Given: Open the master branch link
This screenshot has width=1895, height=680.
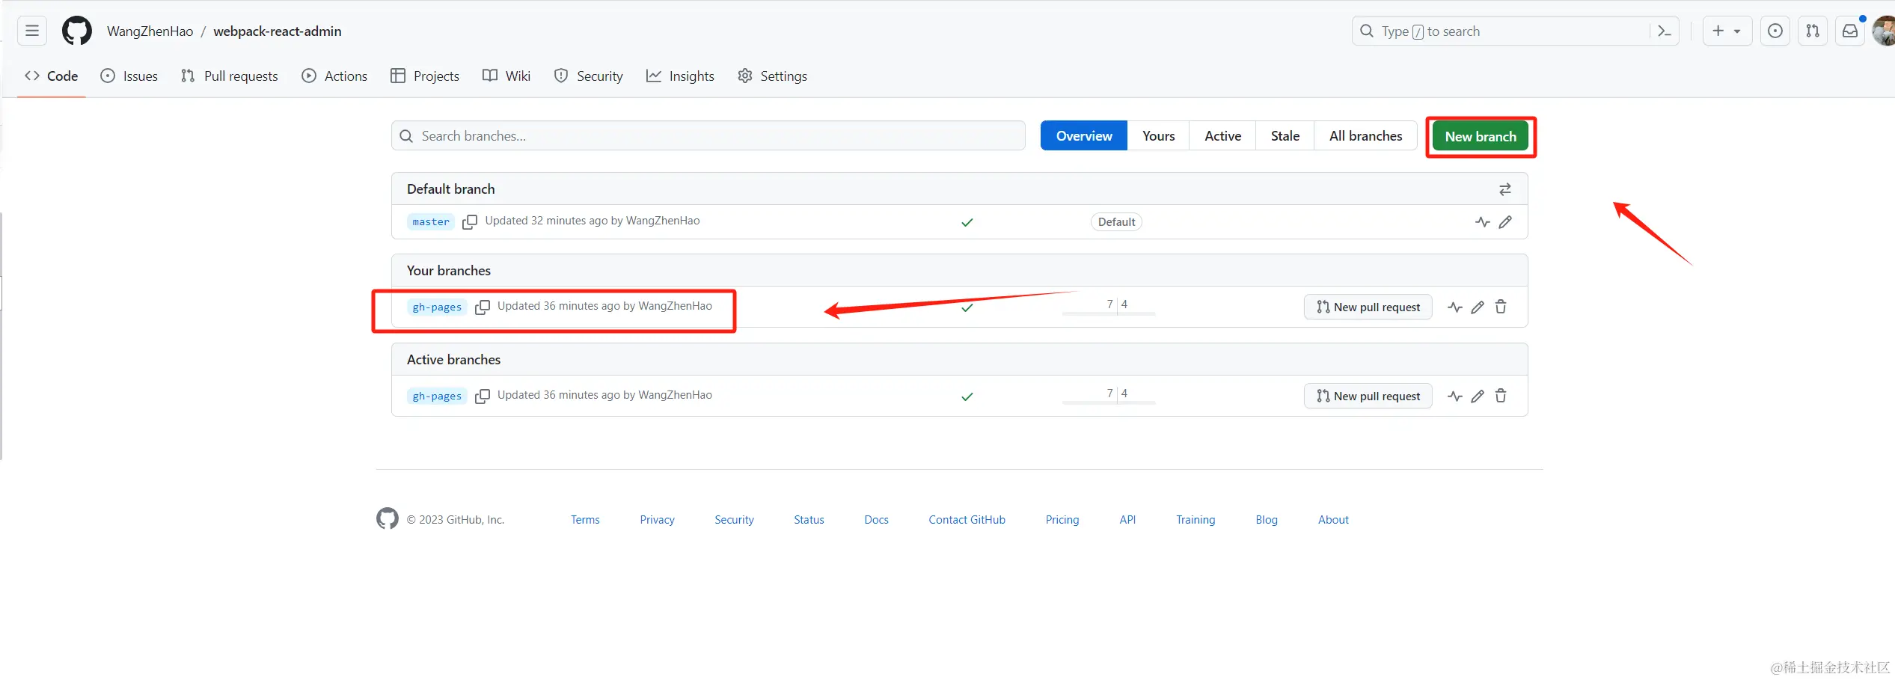Looking at the screenshot, I should (431, 222).
